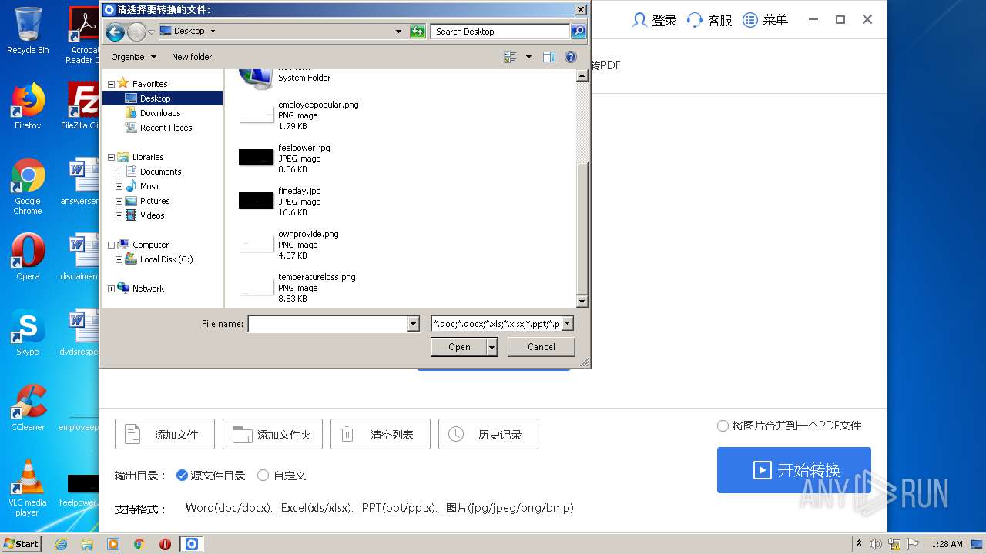Expand the Videos library node
986x554 pixels.
[x=119, y=215]
